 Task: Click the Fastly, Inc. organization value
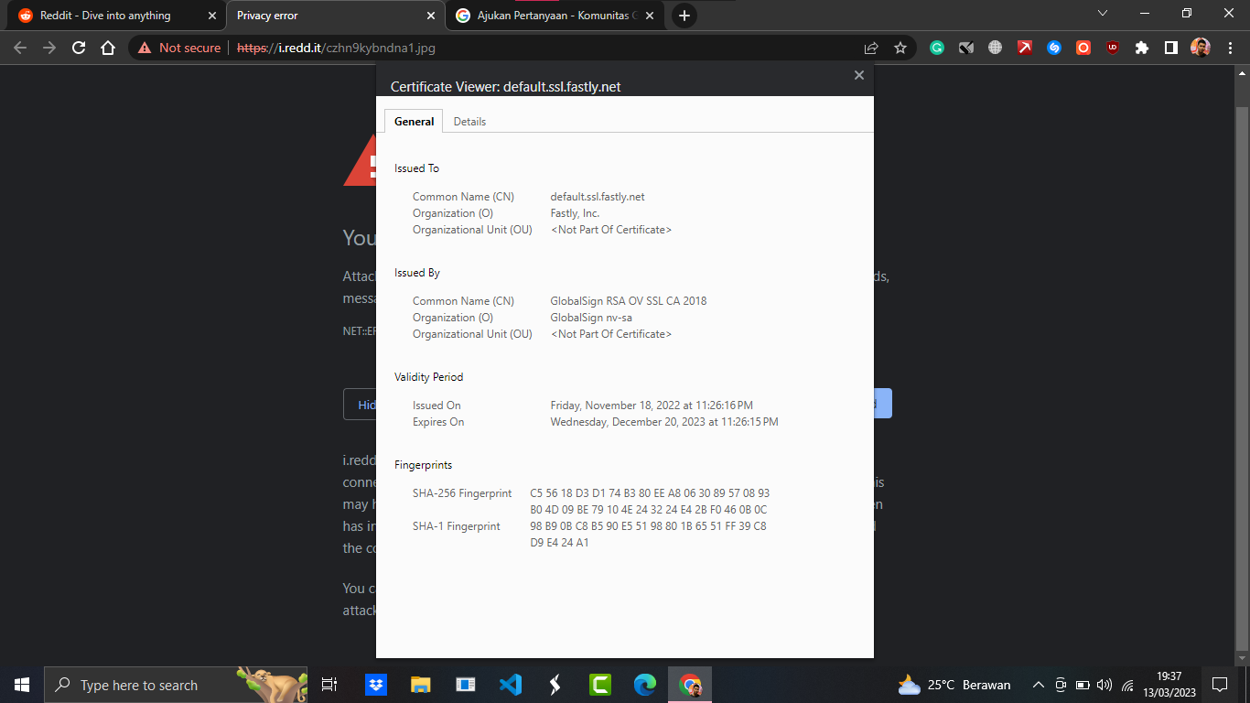click(575, 213)
